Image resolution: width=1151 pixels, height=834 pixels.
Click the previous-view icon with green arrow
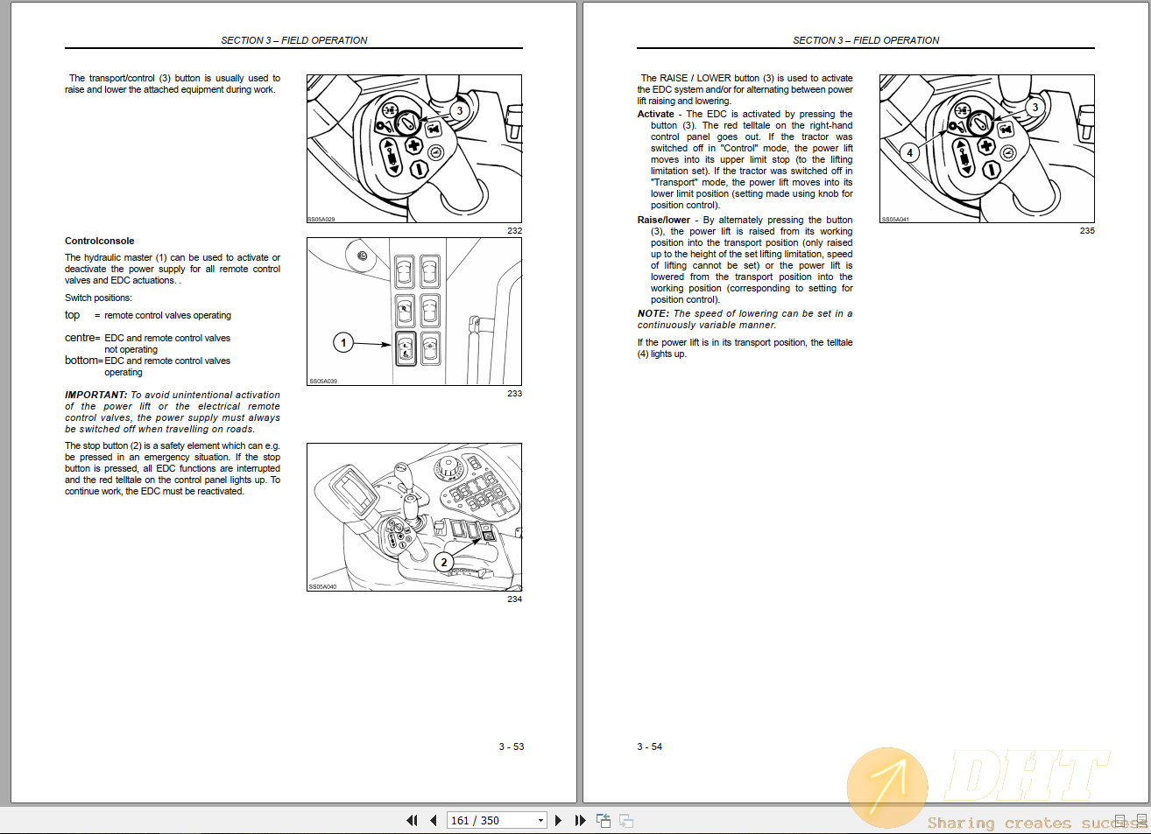602,820
